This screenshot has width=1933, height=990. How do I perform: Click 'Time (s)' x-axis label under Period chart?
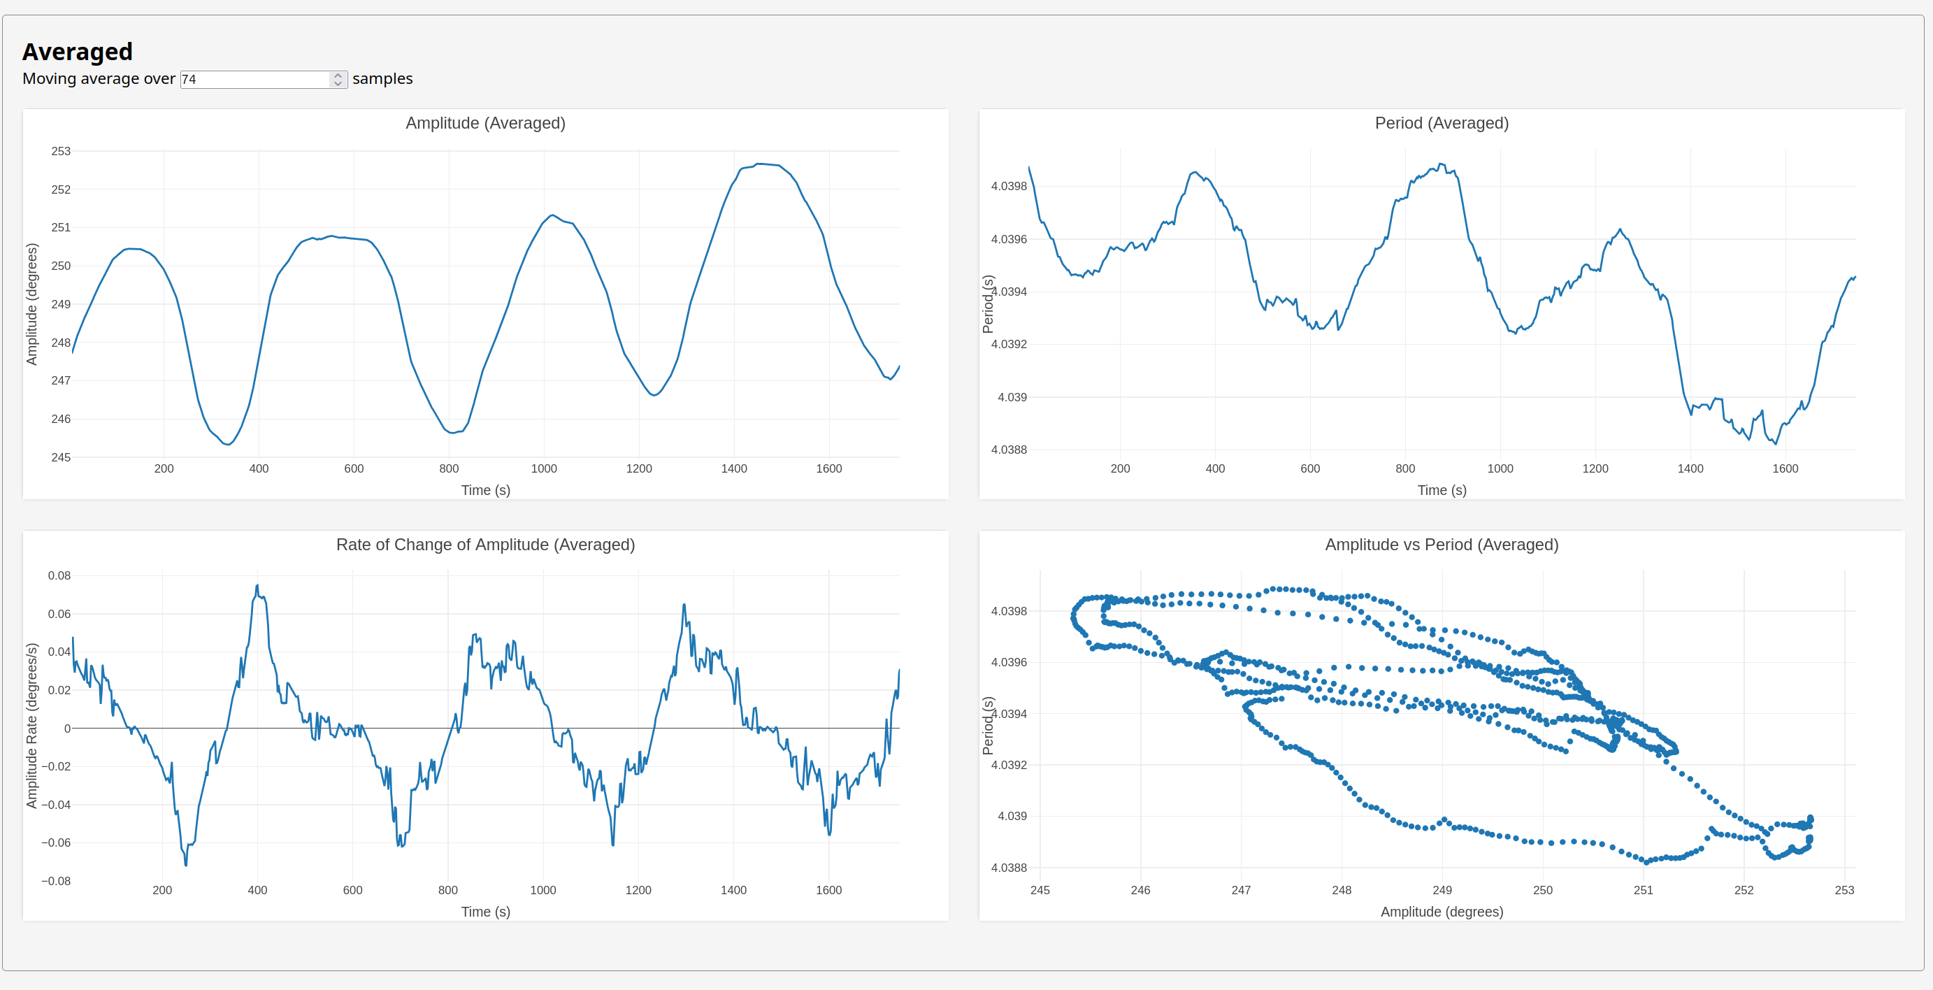1441,490
